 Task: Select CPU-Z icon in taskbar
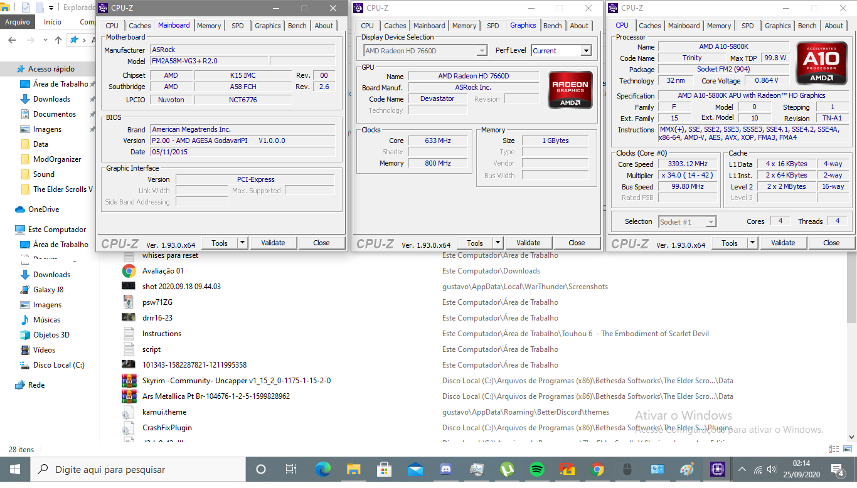[718, 469]
